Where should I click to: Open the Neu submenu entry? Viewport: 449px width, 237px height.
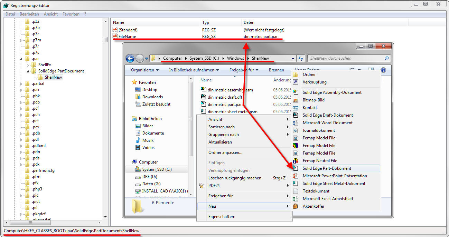click(244, 206)
